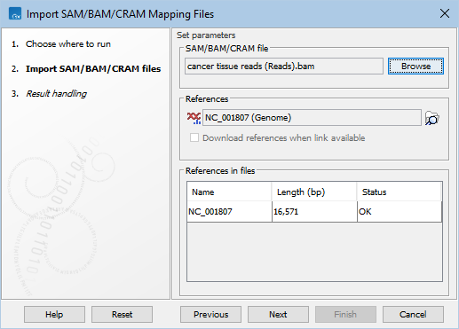Viewport: 459px width, 329px height.
Task: Click the disabled Finish button
Action: (x=345, y=314)
